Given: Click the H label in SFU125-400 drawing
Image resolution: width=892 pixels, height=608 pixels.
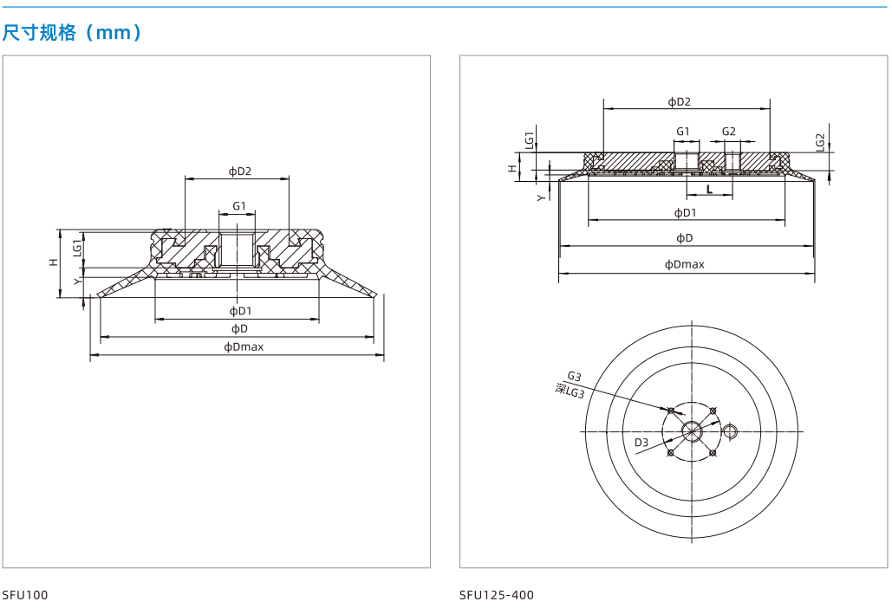Looking at the screenshot, I should pos(512,169).
